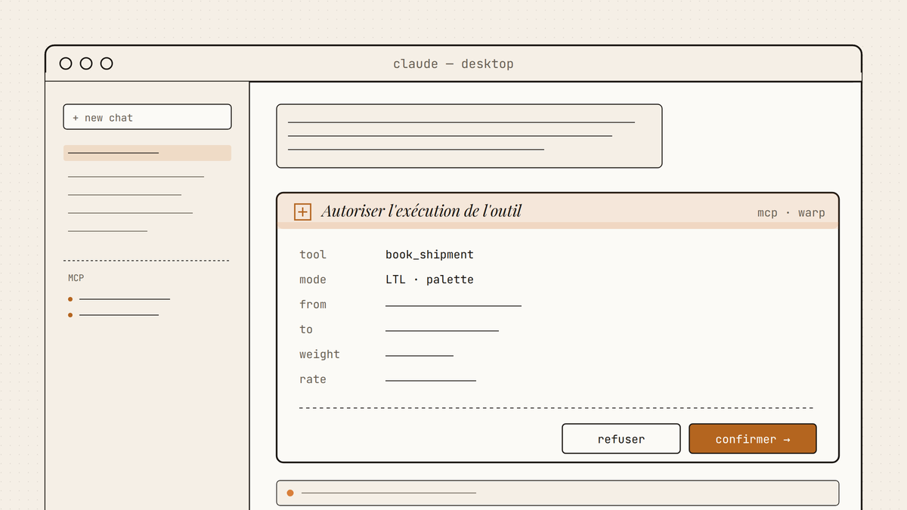Confirm the book_shipment tool execution

click(x=752, y=439)
